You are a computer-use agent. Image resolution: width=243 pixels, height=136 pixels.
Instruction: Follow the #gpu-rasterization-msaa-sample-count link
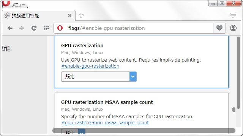pyautogui.click(x=105, y=122)
